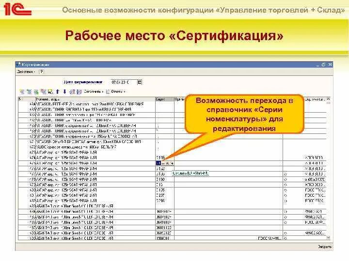Click certificate cell in row 484

315,212
